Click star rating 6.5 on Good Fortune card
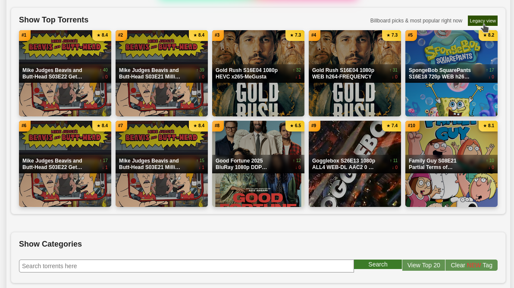 295,125
